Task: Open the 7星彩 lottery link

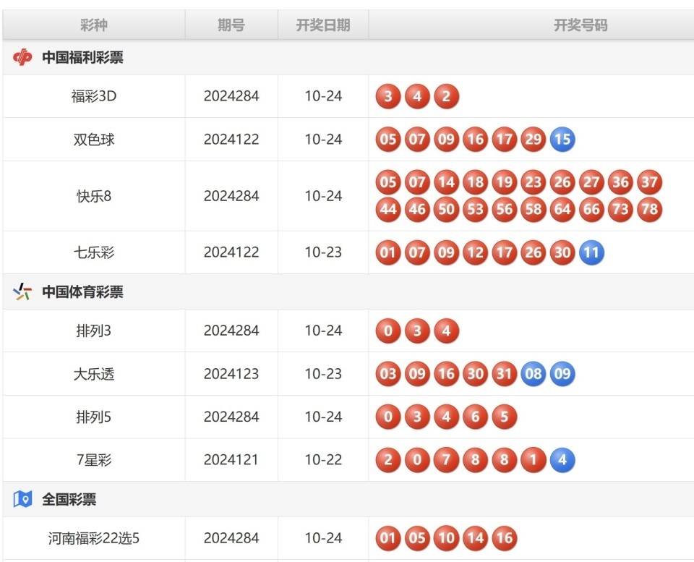Action: 94,460
